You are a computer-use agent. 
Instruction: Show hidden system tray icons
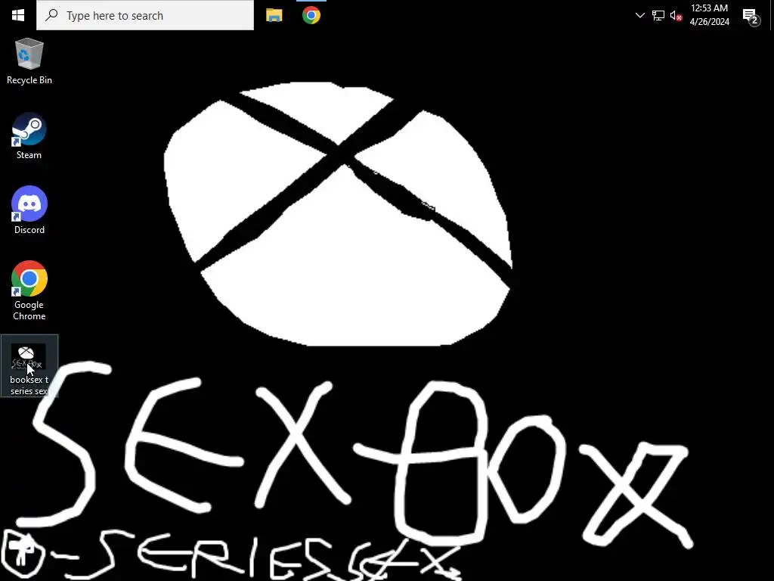click(x=639, y=15)
